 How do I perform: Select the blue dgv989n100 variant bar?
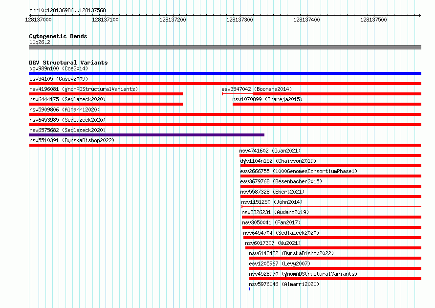225,73
